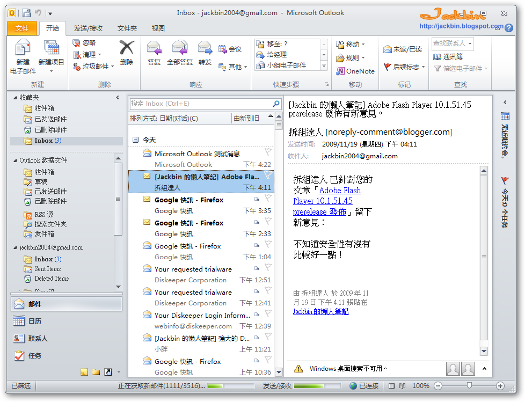
Task: Click the Reply (答复) icon
Action: [x=155, y=48]
